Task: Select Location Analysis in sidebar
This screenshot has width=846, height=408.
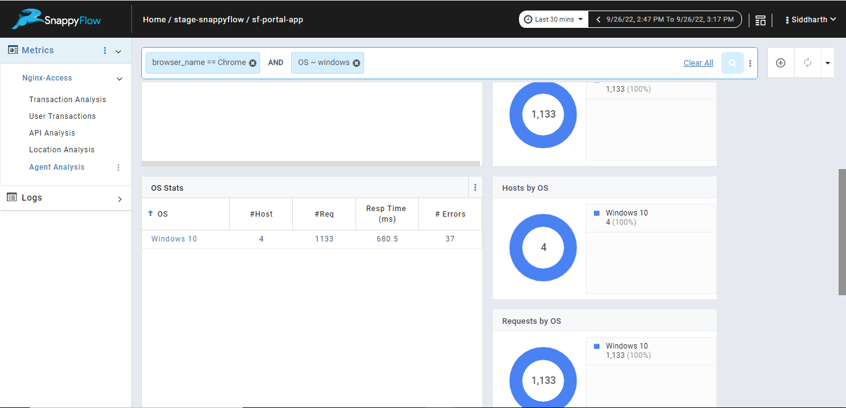Action: [x=62, y=150]
